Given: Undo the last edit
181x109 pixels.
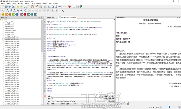Looking at the screenshot, I should [x=18, y=7].
